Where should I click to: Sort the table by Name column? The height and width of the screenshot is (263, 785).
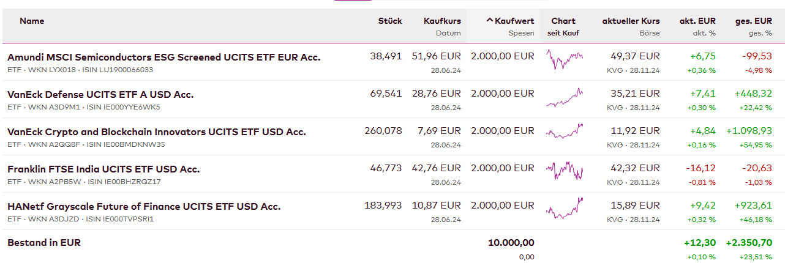tap(32, 21)
